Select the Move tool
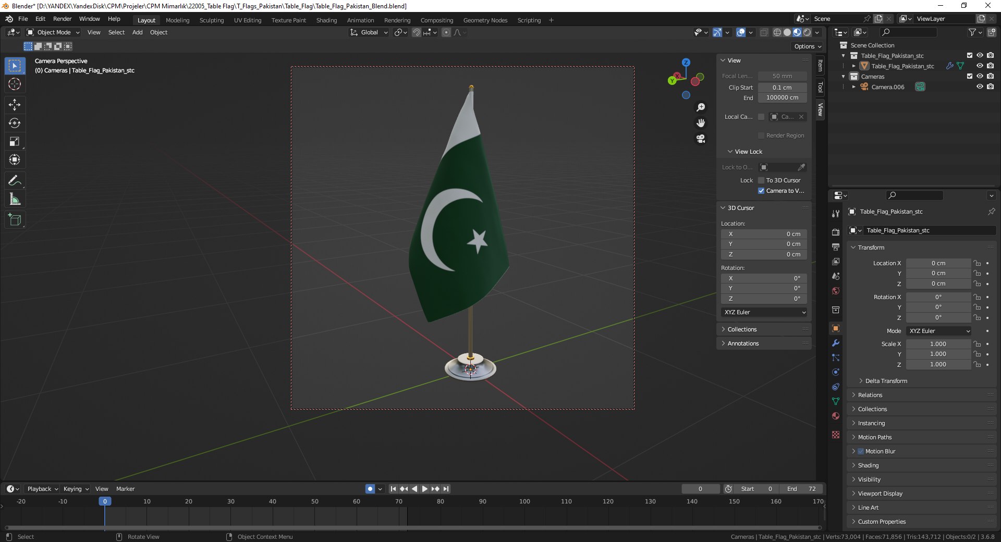The height and width of the screenshot is (542, 1001). (15, 105)
